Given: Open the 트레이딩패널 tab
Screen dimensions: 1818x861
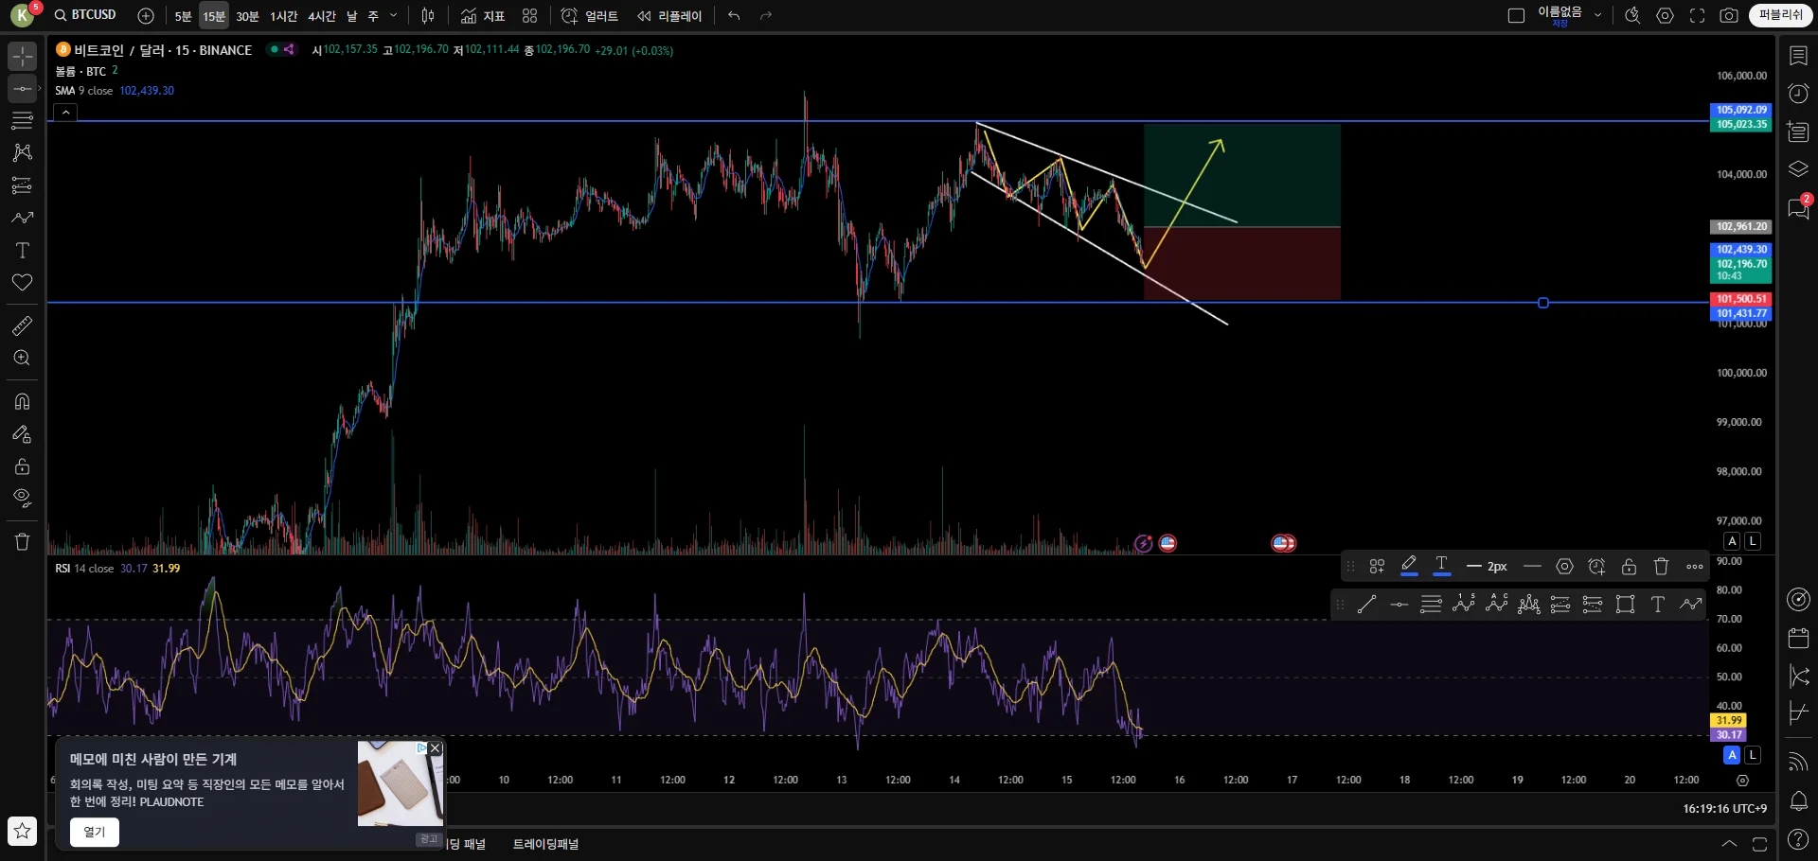Looking at the screenshot, I should (545, 844).
